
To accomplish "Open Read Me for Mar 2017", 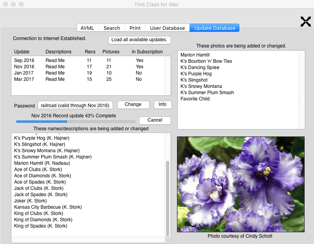I will (55, 79).
